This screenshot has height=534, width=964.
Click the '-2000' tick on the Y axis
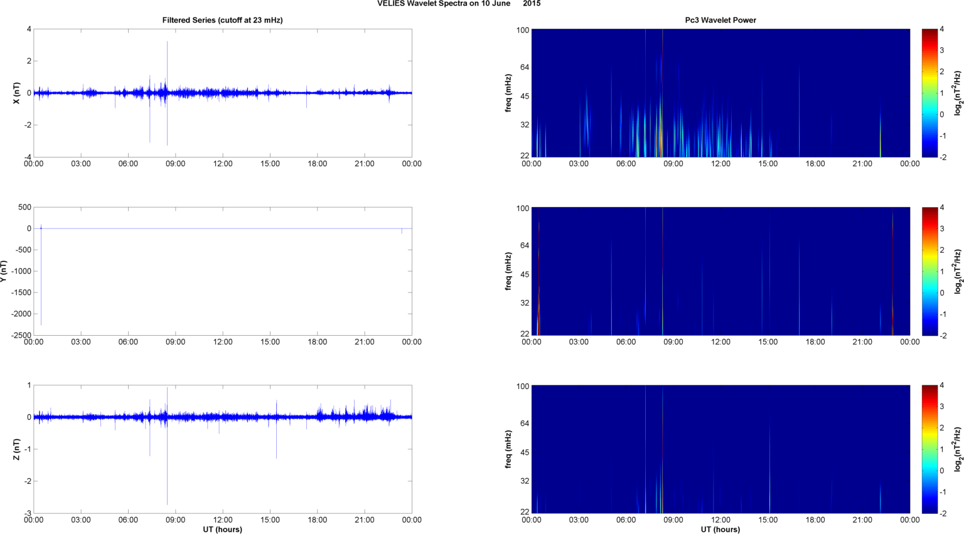[21, 314]
